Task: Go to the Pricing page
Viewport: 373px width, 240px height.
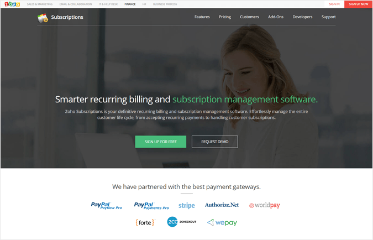Action: pyautogui.click(x=225, y=17)
